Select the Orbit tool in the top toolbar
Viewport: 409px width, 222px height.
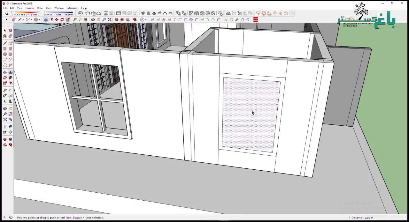coord(93,20)
